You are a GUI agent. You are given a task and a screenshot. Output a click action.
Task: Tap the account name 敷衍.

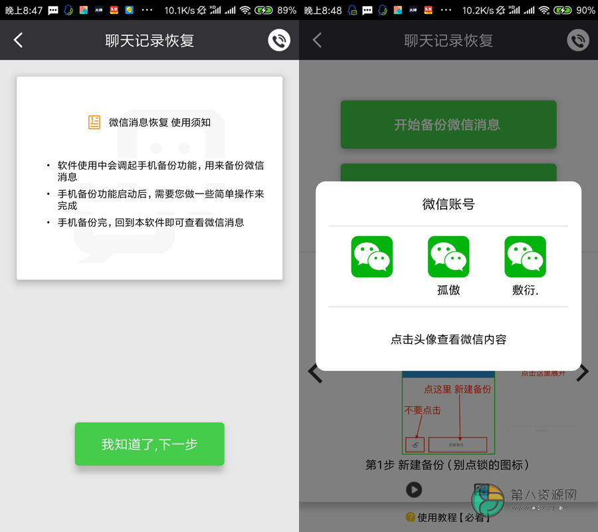click(525, 290)
